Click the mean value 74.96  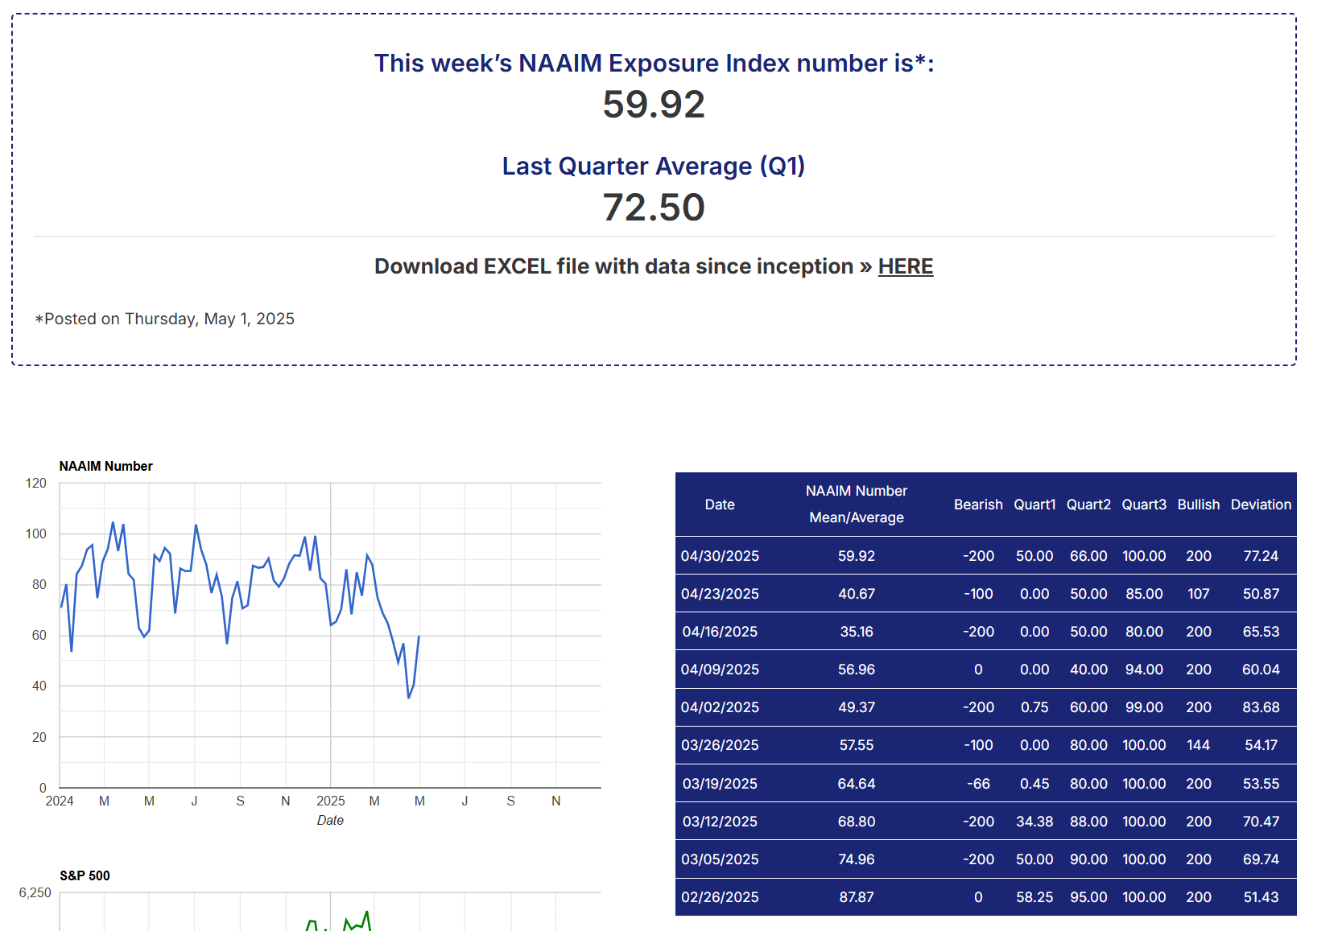point(857,859)
